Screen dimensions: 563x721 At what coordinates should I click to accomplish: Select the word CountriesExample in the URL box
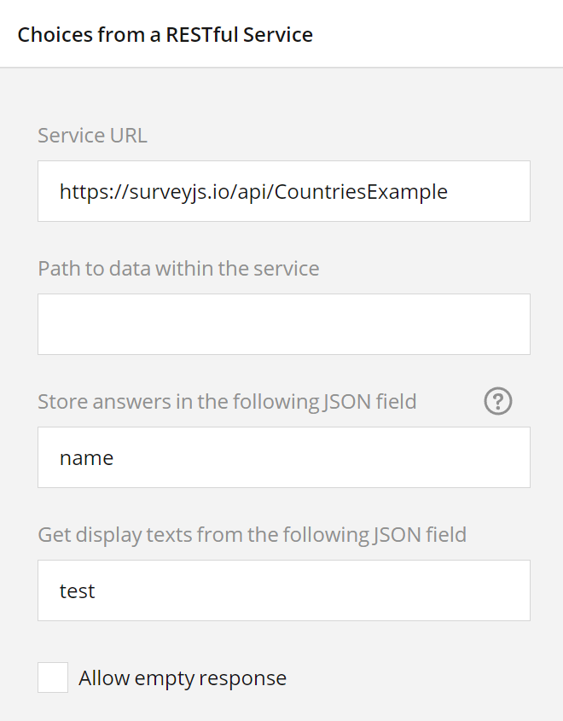pos(361,192)
